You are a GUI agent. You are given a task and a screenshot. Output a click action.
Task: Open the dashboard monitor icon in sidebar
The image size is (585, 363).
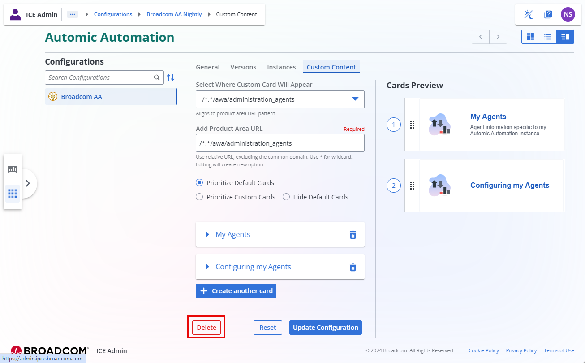click(x=13, y=169)
